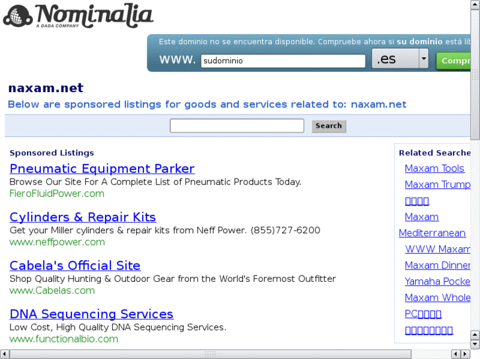Open Cabela's Official Site listing
The height and width of the screenshot is (359, 480).
click(75, 265)
